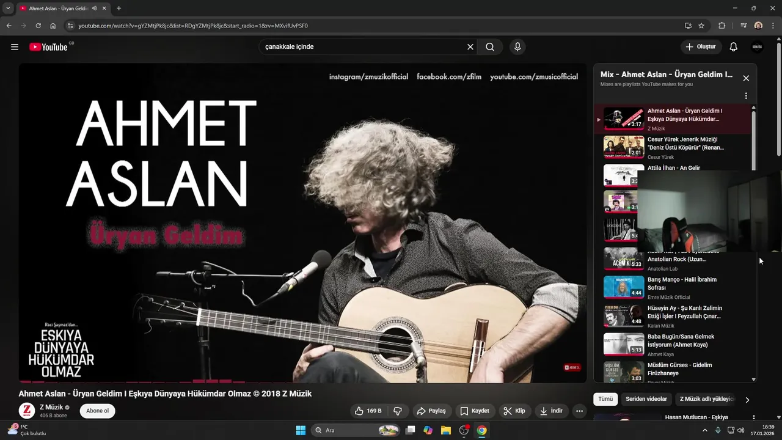782x440 pixels.
Task: Open the notifications bell
Action: [x=734, y=47]
